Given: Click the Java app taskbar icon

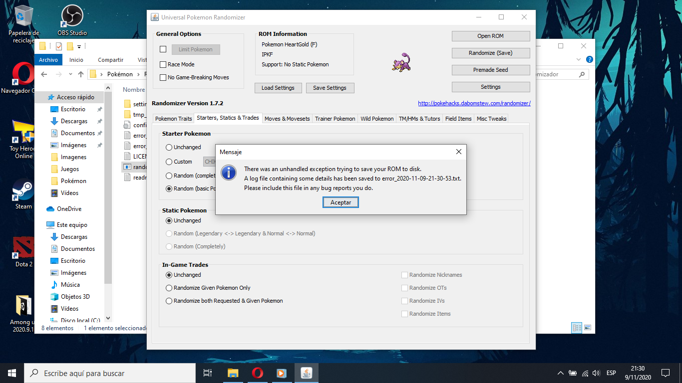Looking at the screenshot, I should click(x=306, y=373).
